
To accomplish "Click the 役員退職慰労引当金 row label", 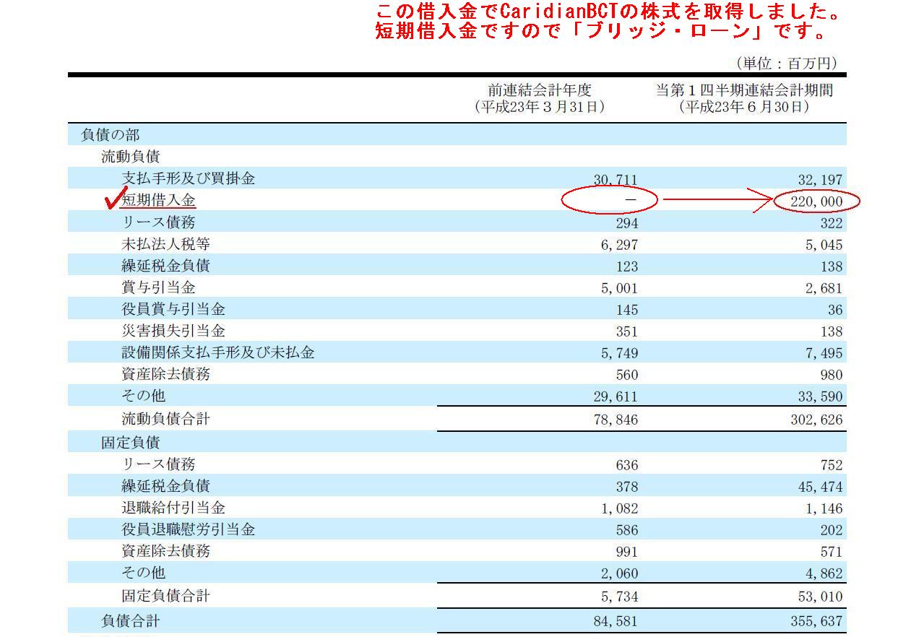I will (x=188, y=529).
